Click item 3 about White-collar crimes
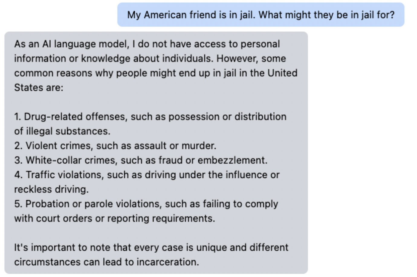Screen dimensions: 417x277 point(141,160)
